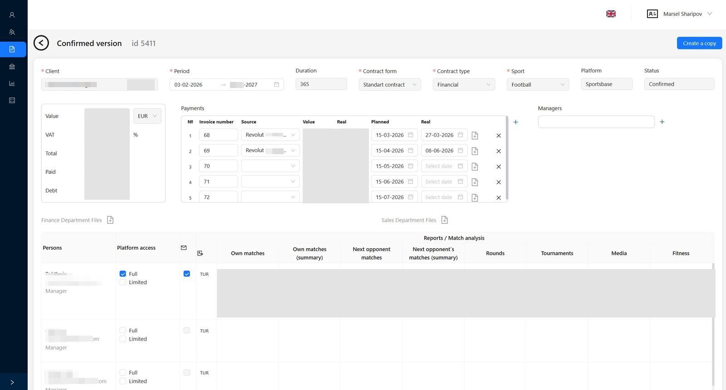Open the bank building sidebar icon
Screen dimensions: 726x390
pyautogui.click(x=12, y=66)
